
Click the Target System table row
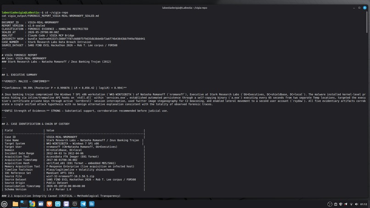[73, 144]
